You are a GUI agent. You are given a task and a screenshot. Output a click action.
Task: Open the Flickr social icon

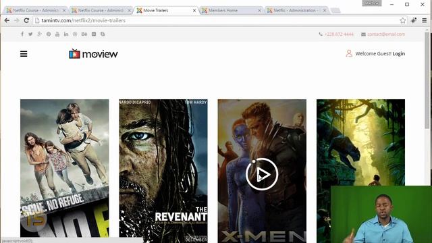click(x=94, y=34)
